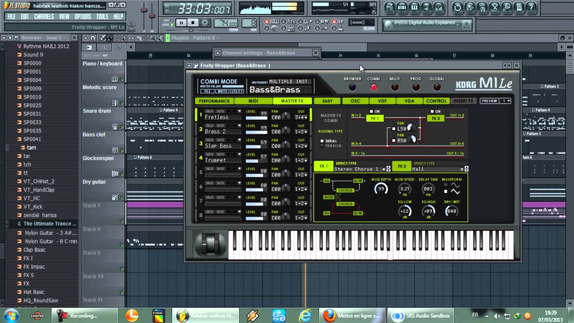
Task: Click the MOD DEPTH knob
Action: [x=381, y=189]
